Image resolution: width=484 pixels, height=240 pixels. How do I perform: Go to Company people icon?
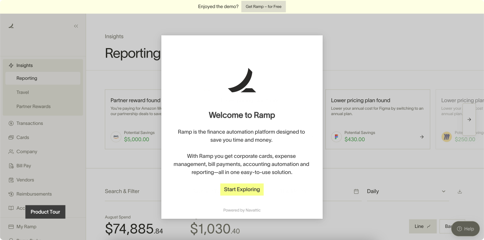11,151
